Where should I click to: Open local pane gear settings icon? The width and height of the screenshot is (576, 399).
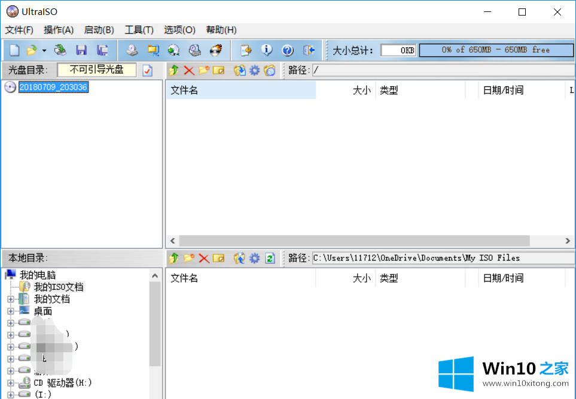(254, 258)
